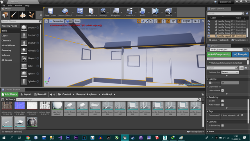Collapse the Rendering section in Details
This screenshot has height=141, width=250.
[x=207, y=97]
